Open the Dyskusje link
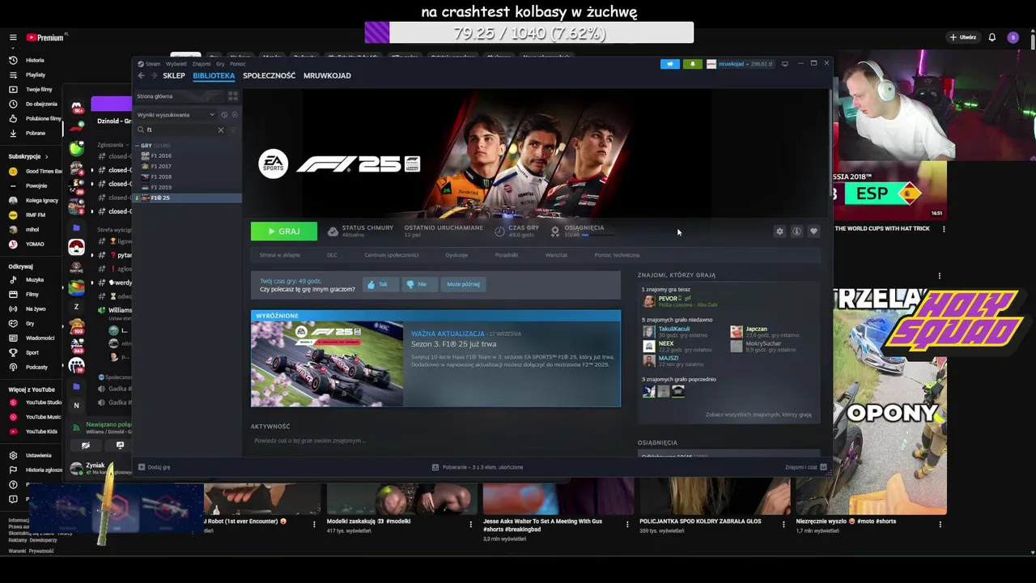1036x583 pixels. [456, 255]
